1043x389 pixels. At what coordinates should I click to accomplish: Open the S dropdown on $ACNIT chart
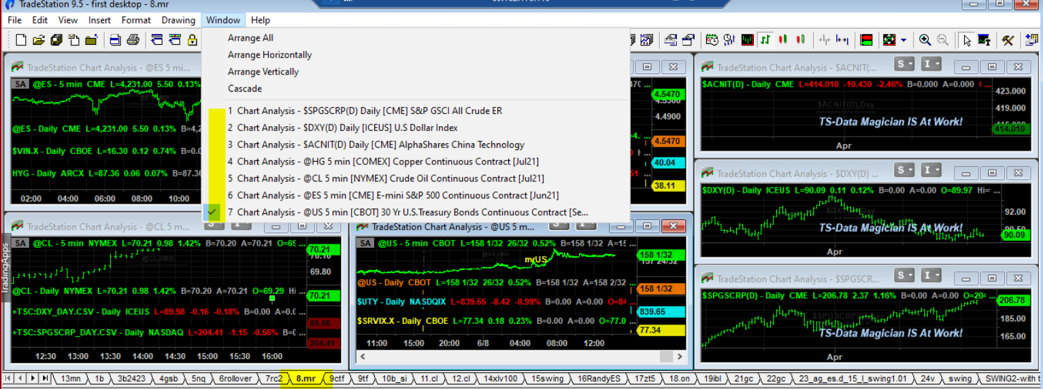coord(904,64)
